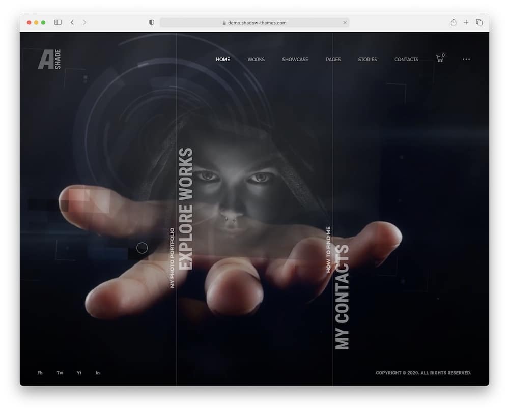Screen dimensions: 509x412
Task: Select the HOME menu item
Action: click(x=223, y=60)
